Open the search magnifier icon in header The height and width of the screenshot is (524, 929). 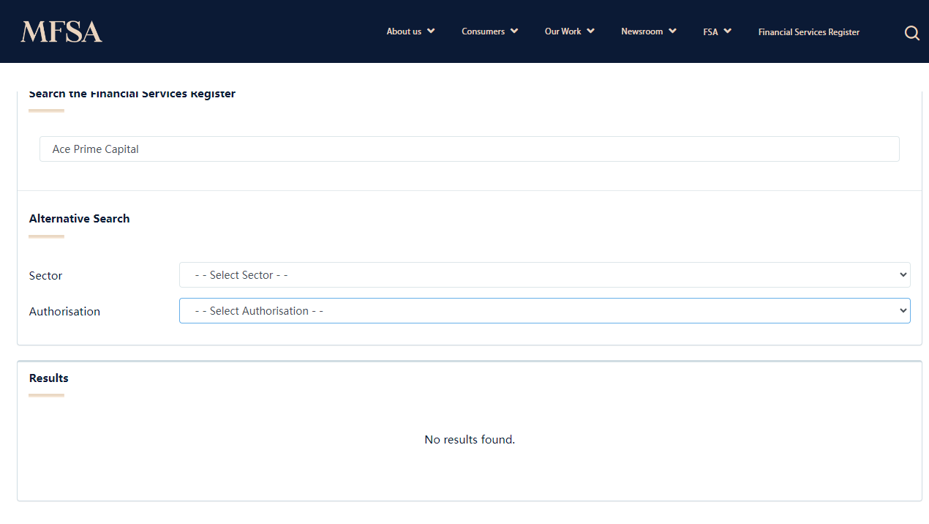pyautogui.click(x=911, y=33)
